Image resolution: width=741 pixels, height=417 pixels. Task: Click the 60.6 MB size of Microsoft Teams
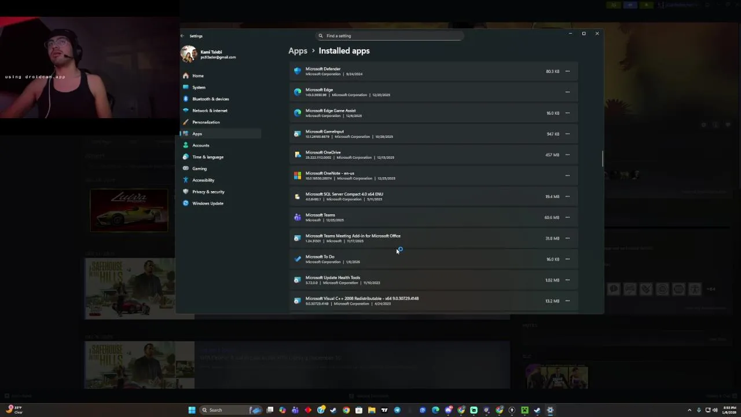pyautogui.click(x=552, y=217)
